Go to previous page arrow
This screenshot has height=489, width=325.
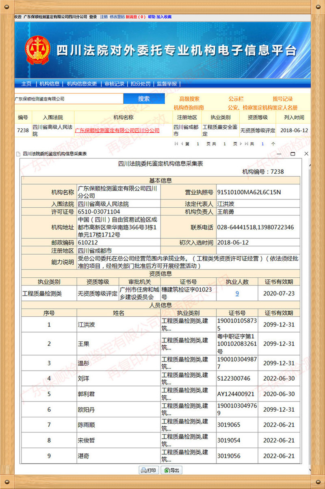click(x=181, y=144)
